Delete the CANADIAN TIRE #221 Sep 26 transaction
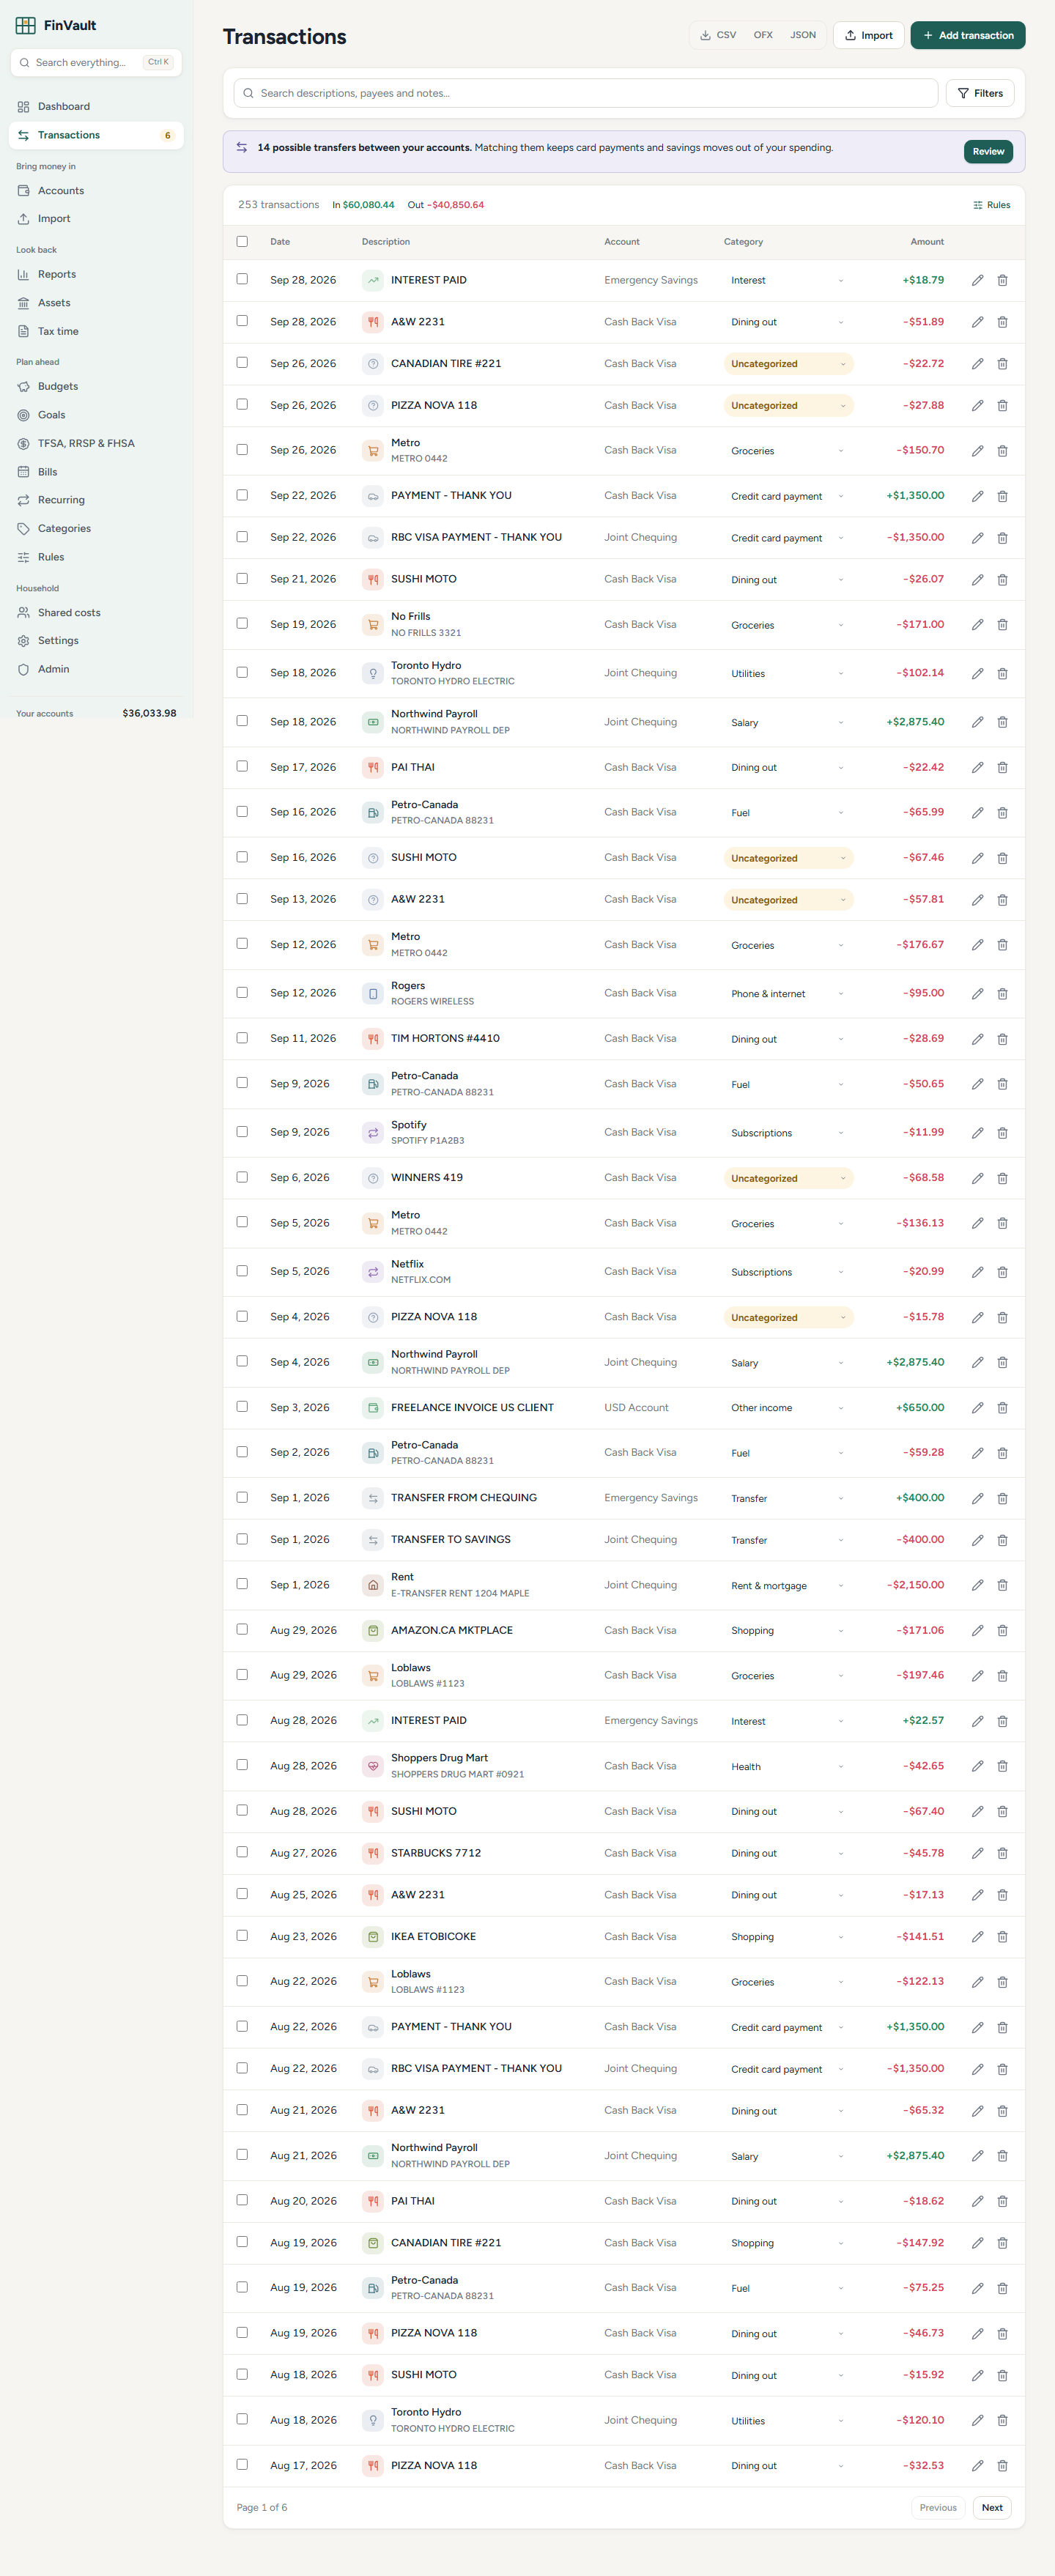1055x2576 pixels. (1002, 364)
